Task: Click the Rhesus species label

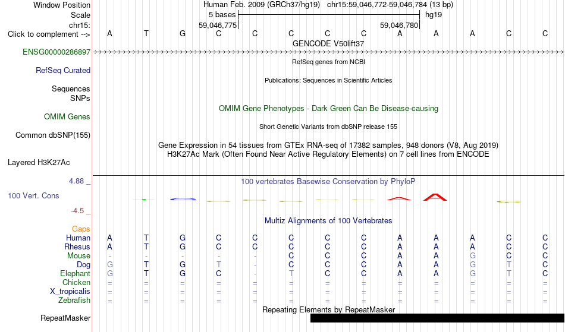Action: click(77, 247)
